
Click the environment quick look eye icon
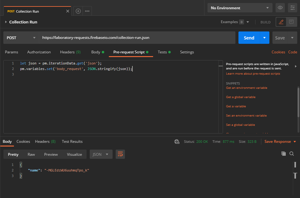coord(280,8)
